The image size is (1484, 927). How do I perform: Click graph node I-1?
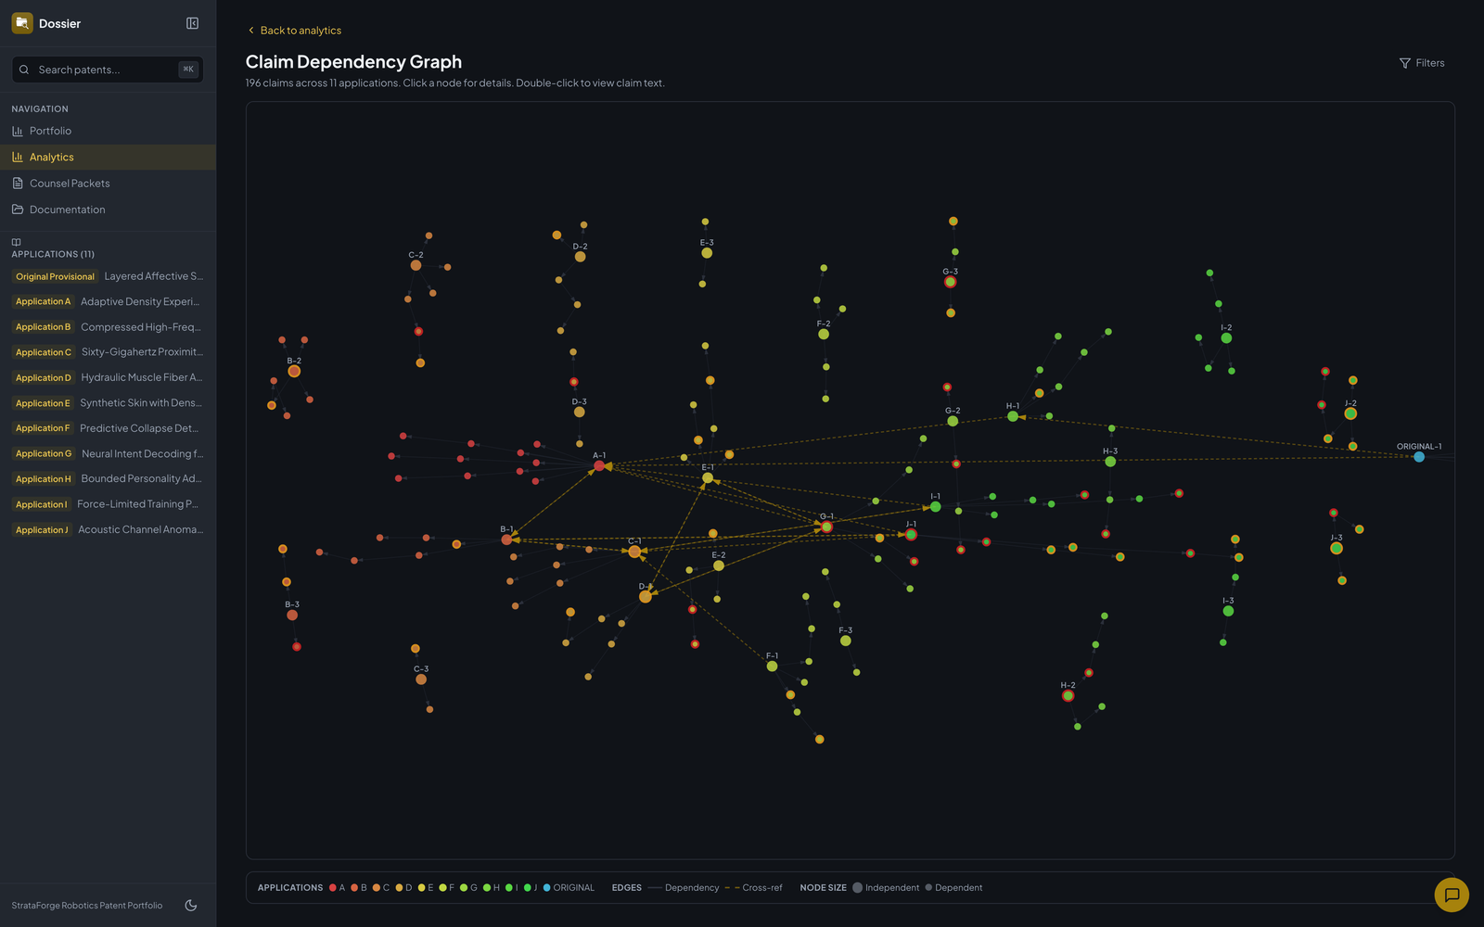coord(935,507)
